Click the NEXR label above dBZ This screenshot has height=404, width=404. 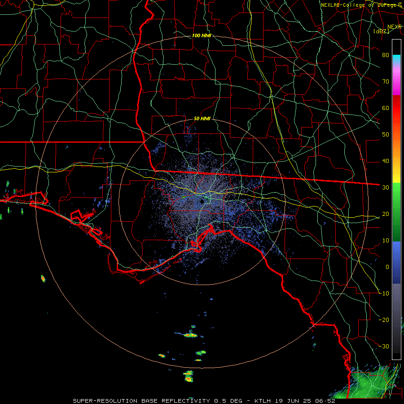(x=395, y=27)
